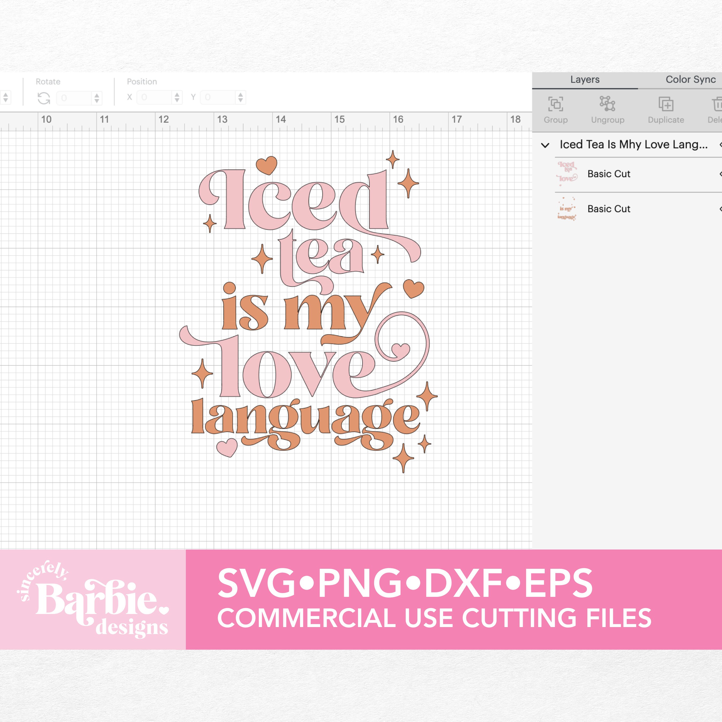The image size is (722, 722).
Task: Select the 'is my language' layer thumbnail
Action: point(567,209)
